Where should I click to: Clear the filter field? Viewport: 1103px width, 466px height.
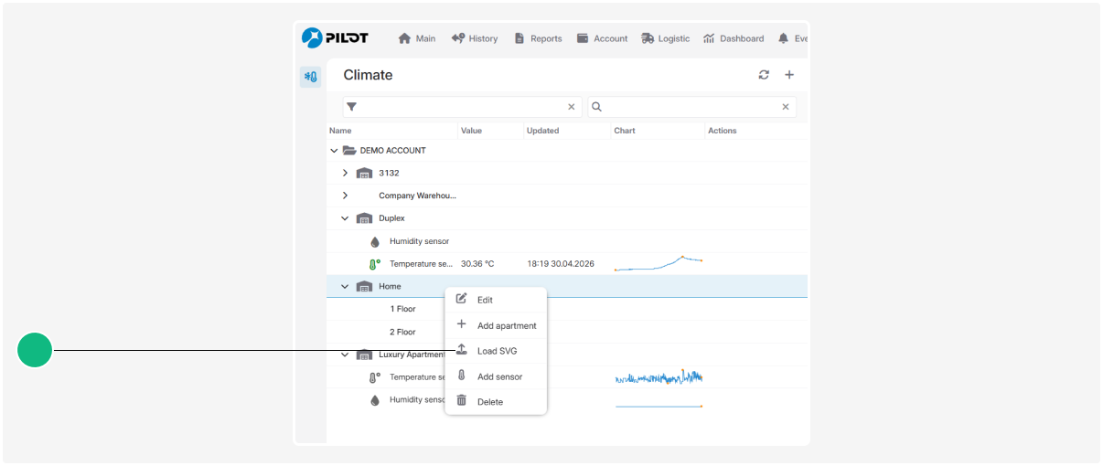(x=572, y=107)
